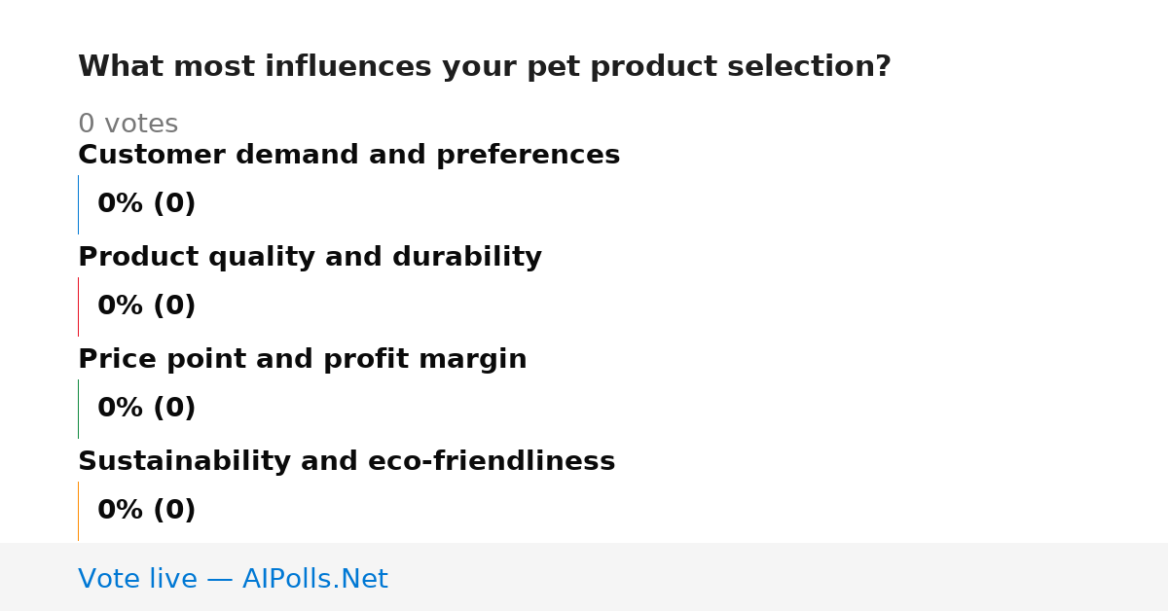Click the (0) vote count for Product quality
This screenshot has height=611, width=1168.
(174, 306)
